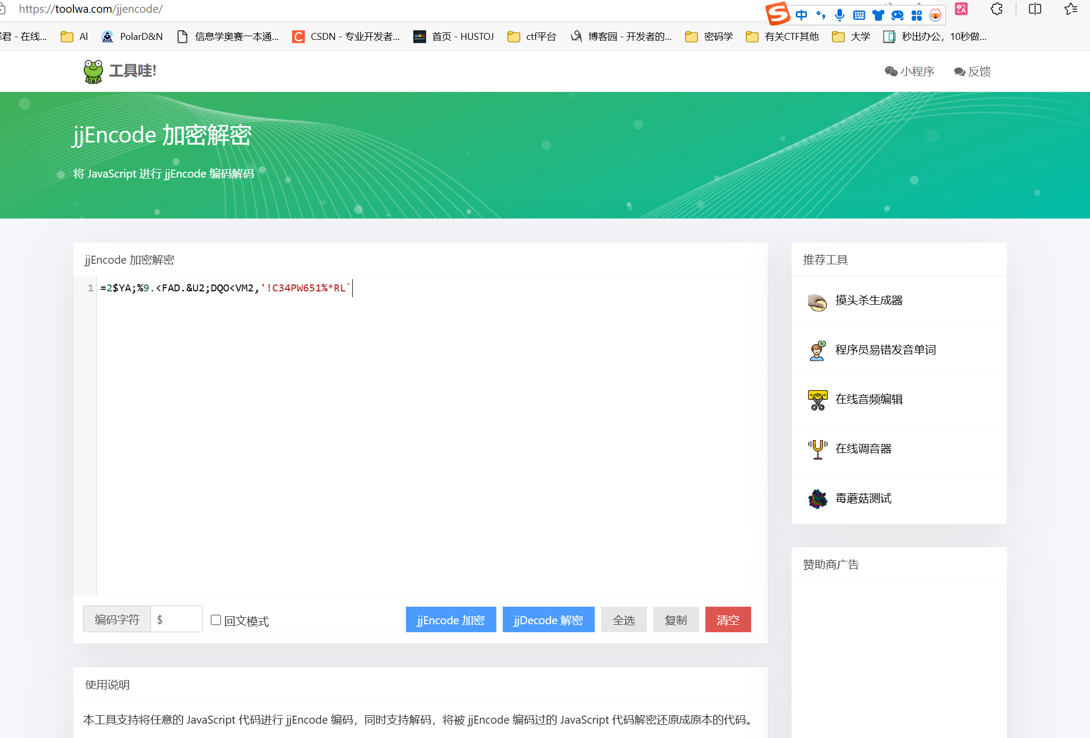Click the Sogou microphone voice input icon
The height and width of the screenshot is (738, 1090).
(x=839, y=15)
